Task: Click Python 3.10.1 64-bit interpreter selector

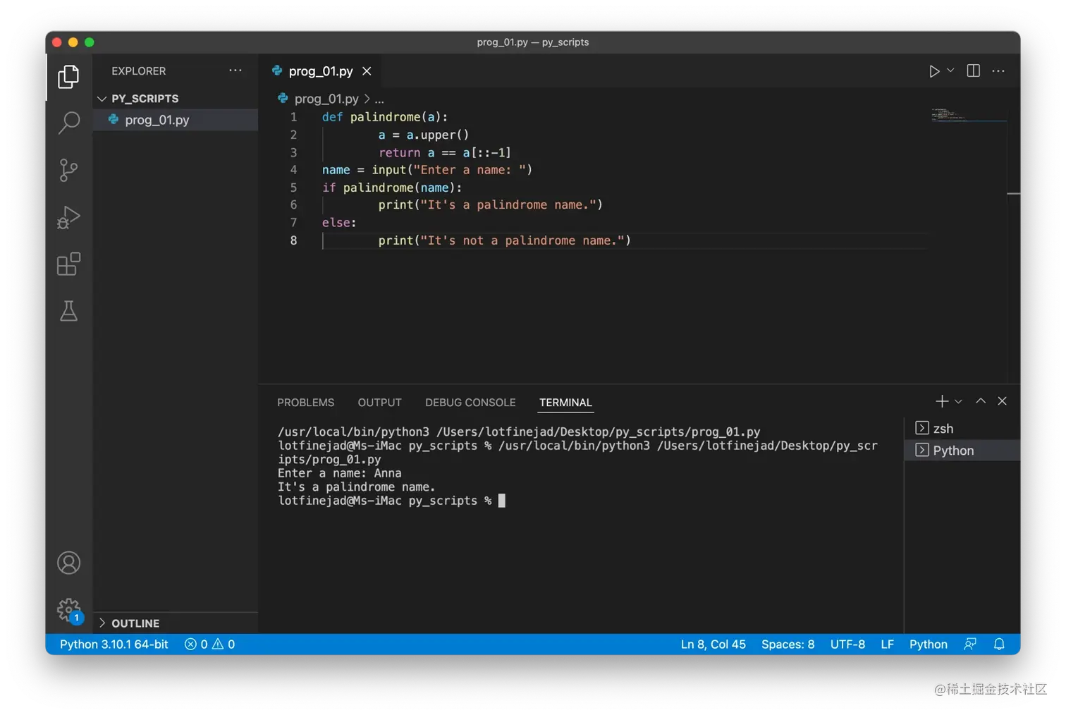Action: click(x=114, y=644)
